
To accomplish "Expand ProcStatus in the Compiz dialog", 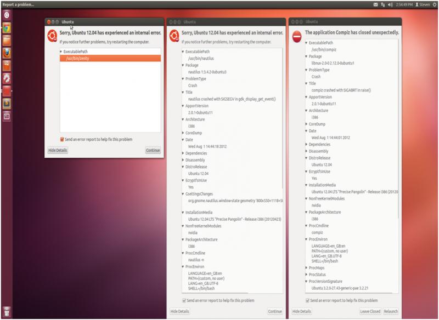I will click(x=306, y=275).
